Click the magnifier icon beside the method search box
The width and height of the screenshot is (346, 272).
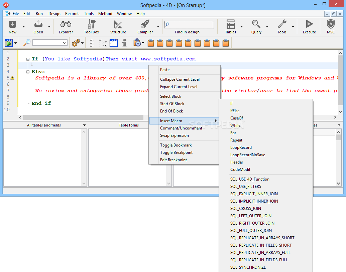click(27, 43)
